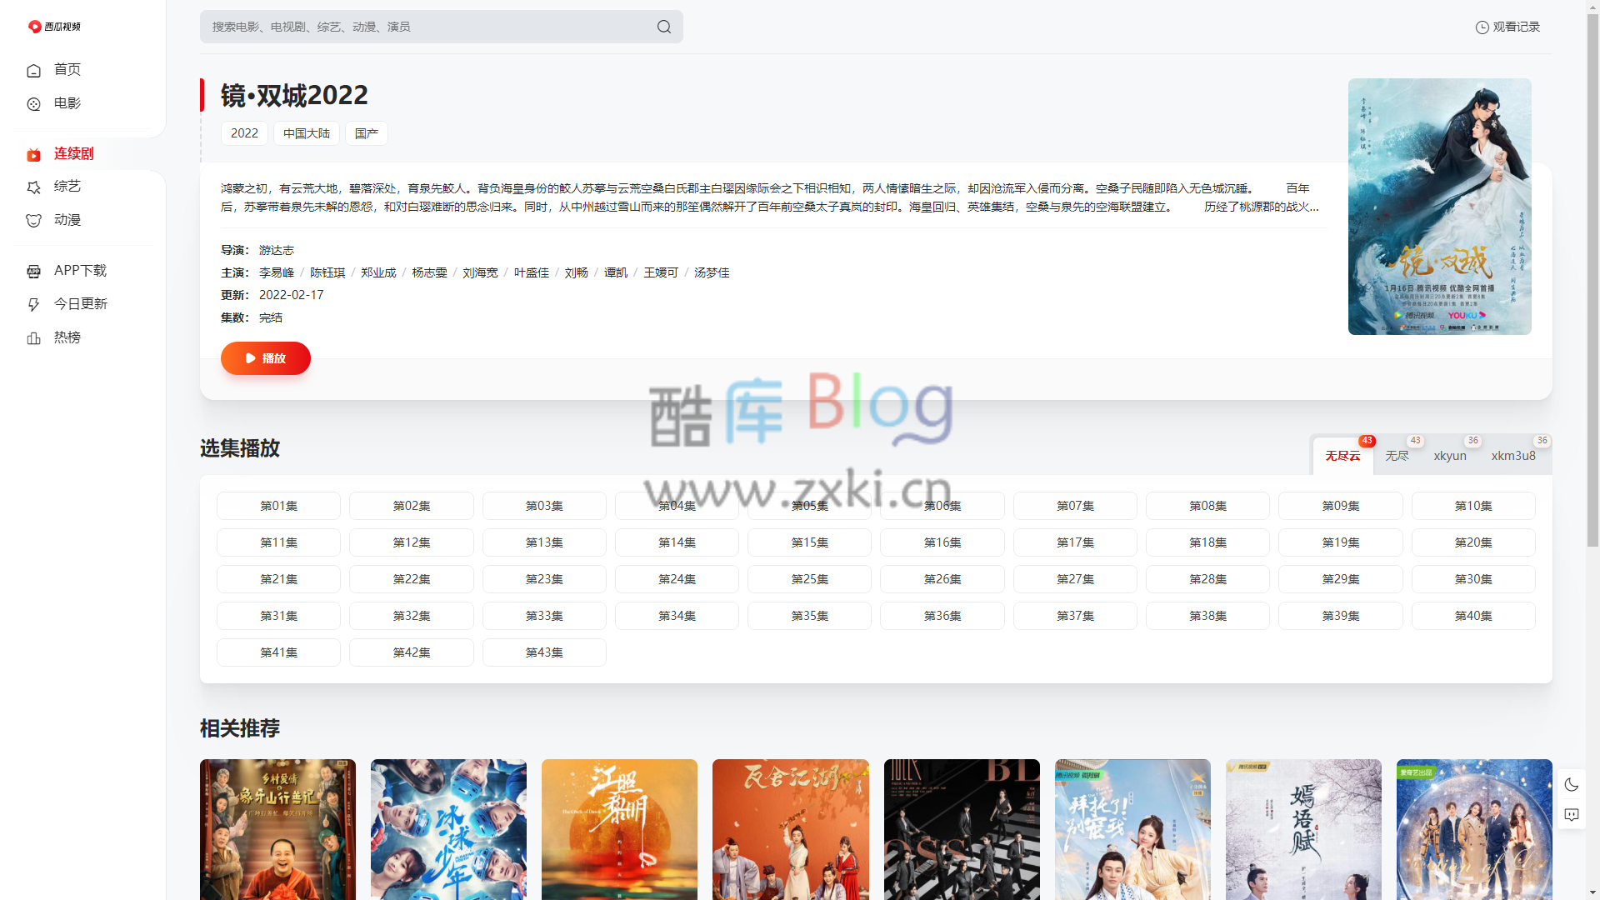Image resolution: width=1600 pixels, height=900 pixels.
Task: Click the search magnifier icon
Action: tap(663, 26)
